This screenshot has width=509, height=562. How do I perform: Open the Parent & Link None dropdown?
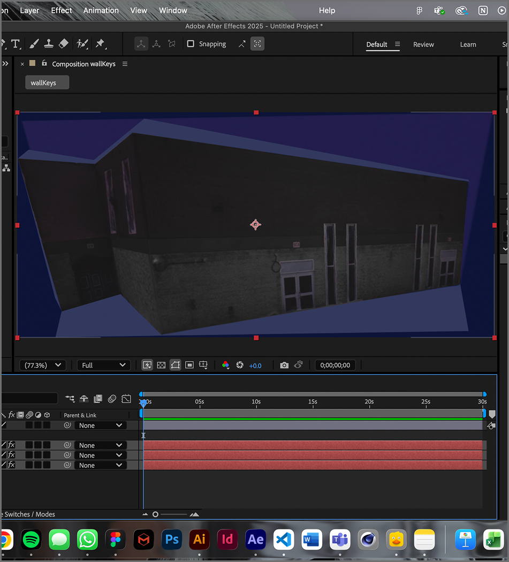100,425
